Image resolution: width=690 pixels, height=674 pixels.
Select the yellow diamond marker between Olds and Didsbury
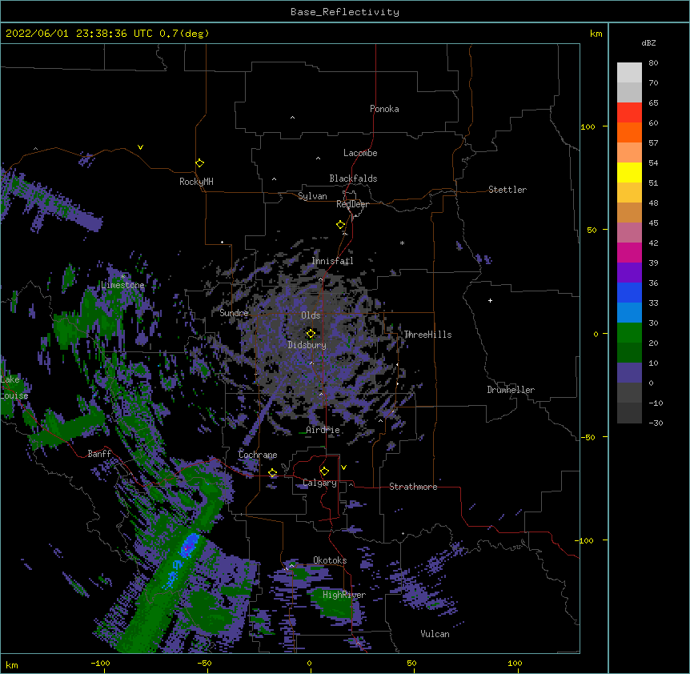[x=311, y=334]
